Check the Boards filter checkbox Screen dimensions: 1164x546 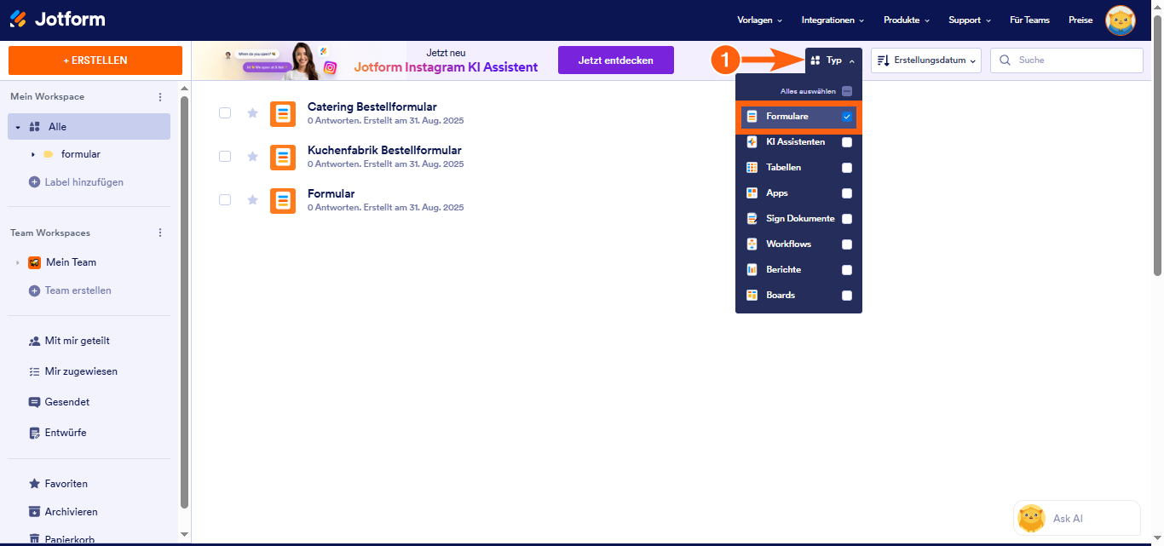847,296
